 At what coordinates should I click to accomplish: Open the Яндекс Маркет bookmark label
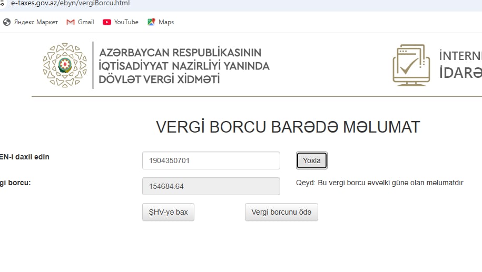[36, 22]
